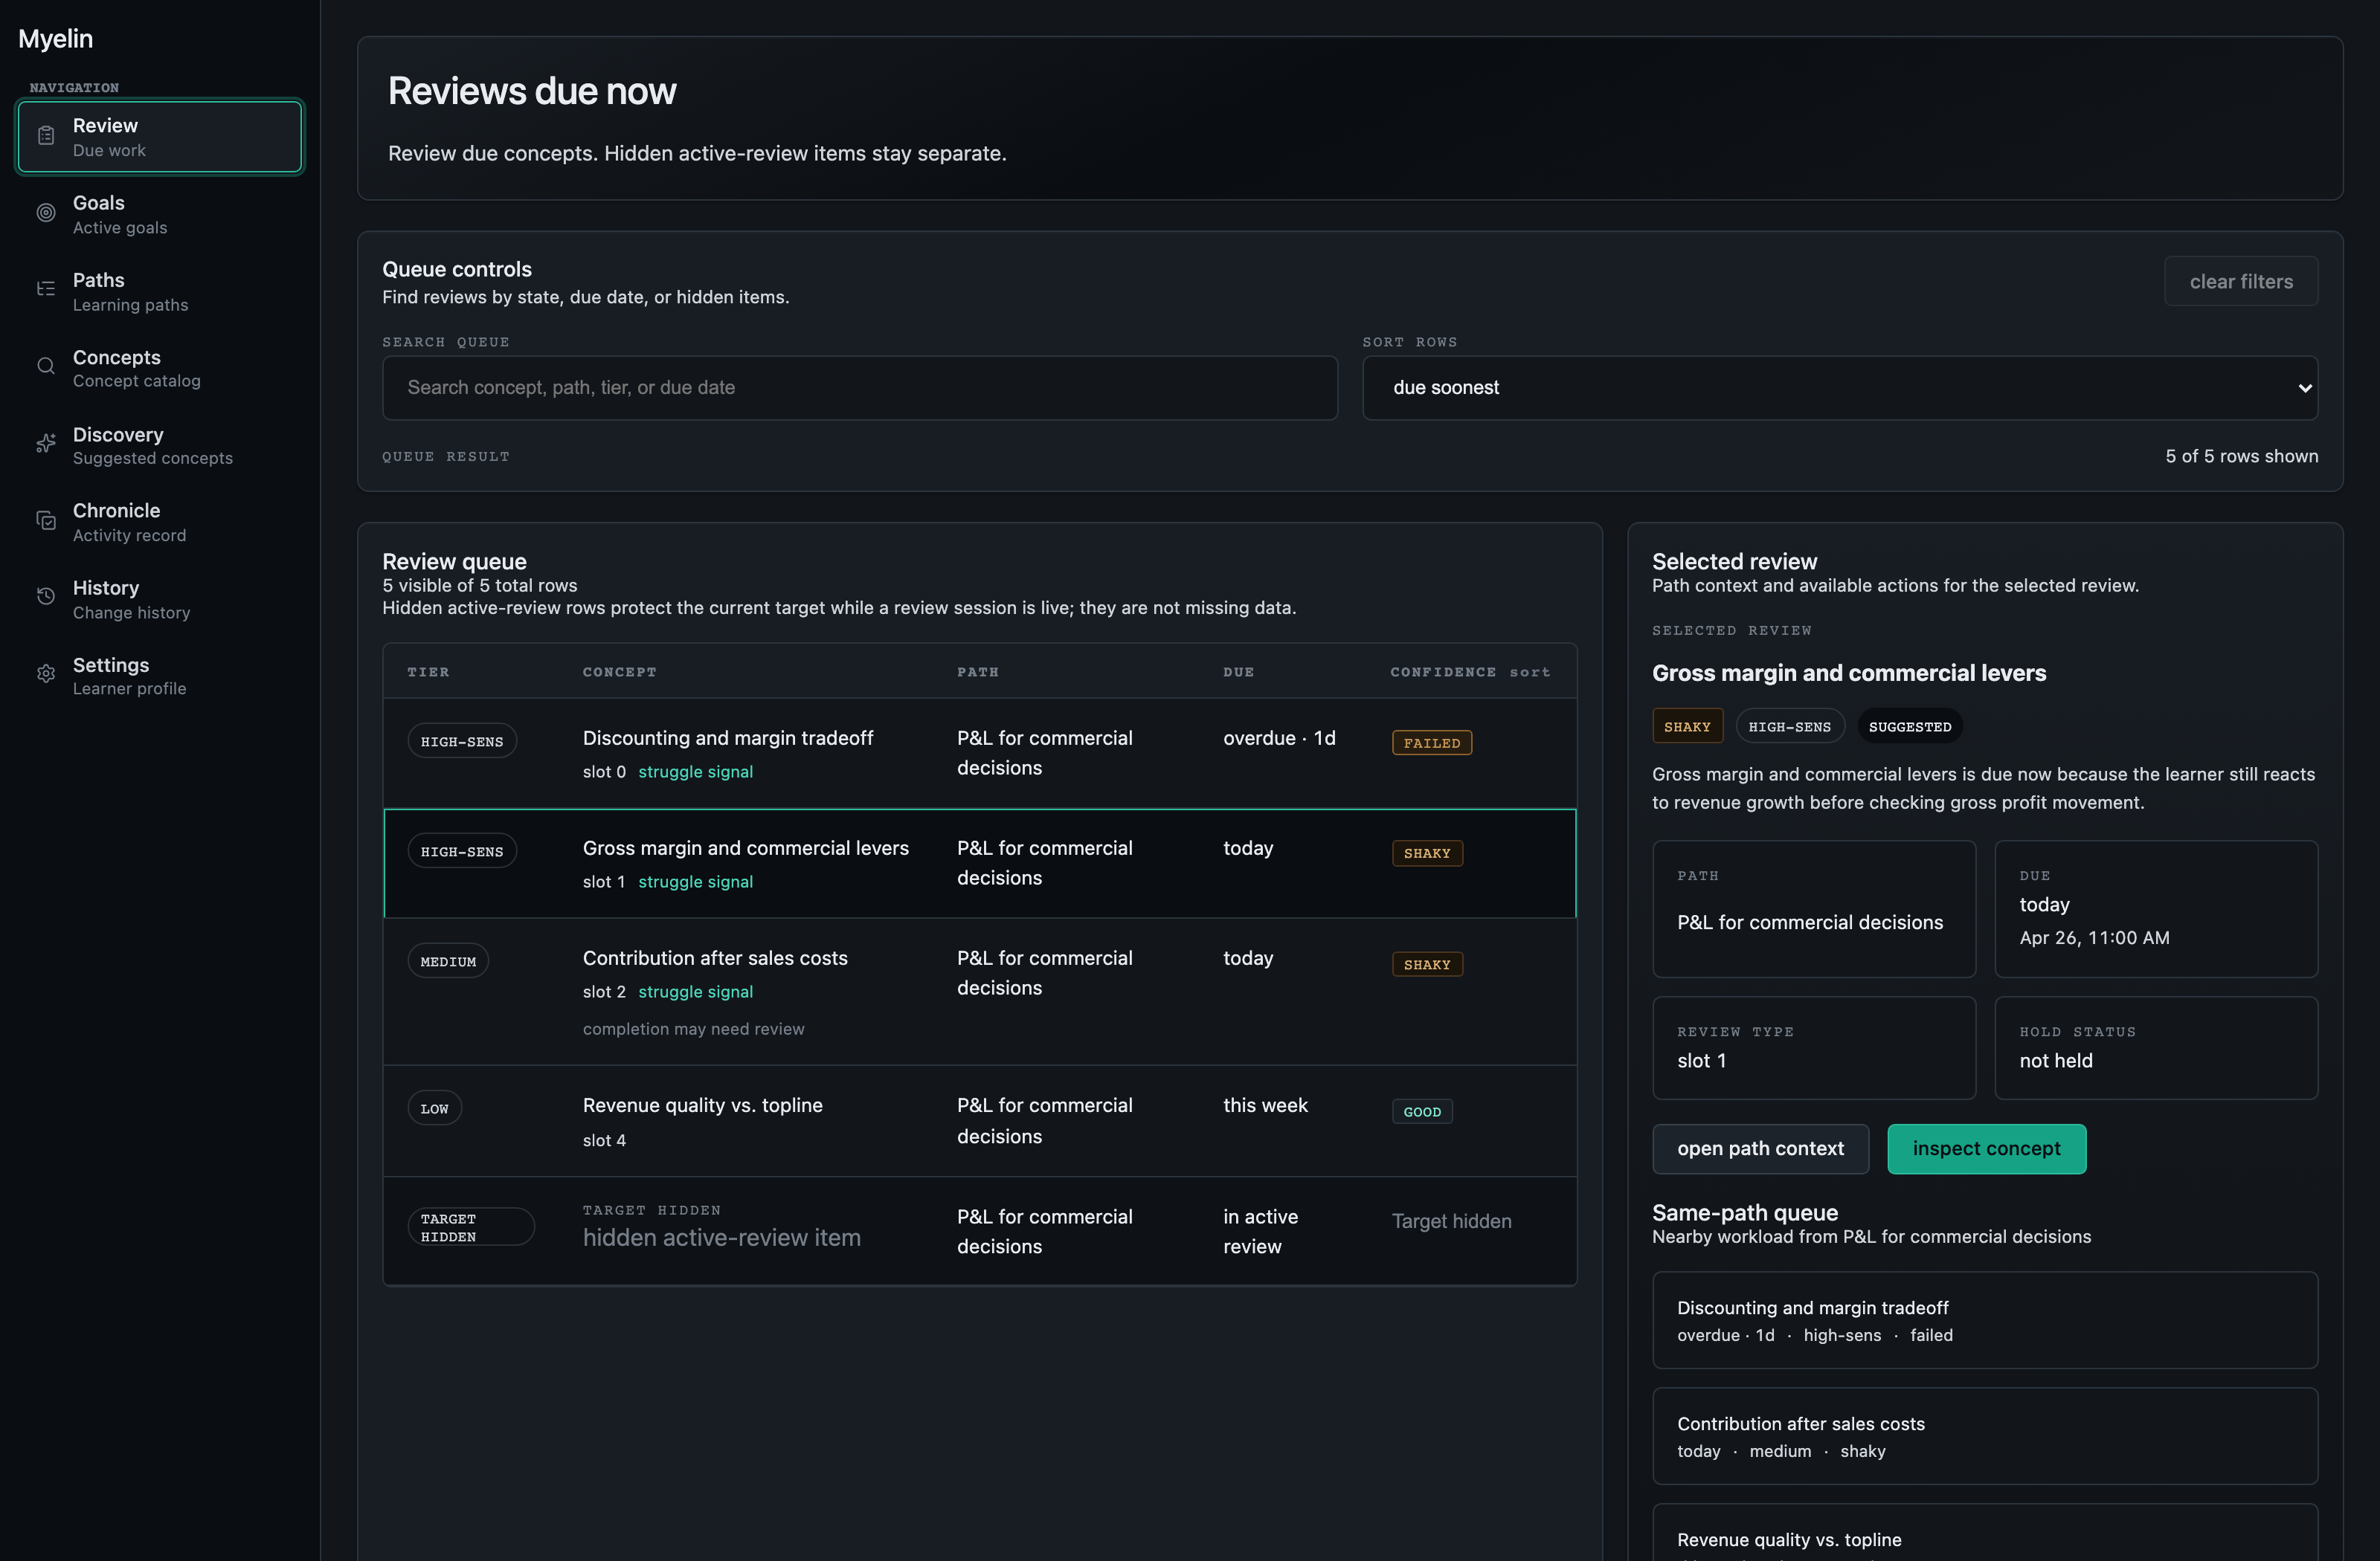Click the FAILED confidence badge

pos(1431,743)
